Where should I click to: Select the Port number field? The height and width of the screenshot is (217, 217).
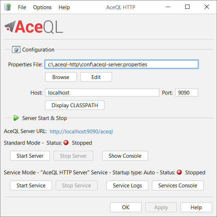click(x=187, y=92)
